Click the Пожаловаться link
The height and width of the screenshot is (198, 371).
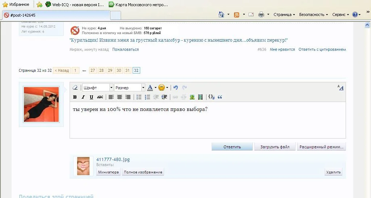point(125,49)
